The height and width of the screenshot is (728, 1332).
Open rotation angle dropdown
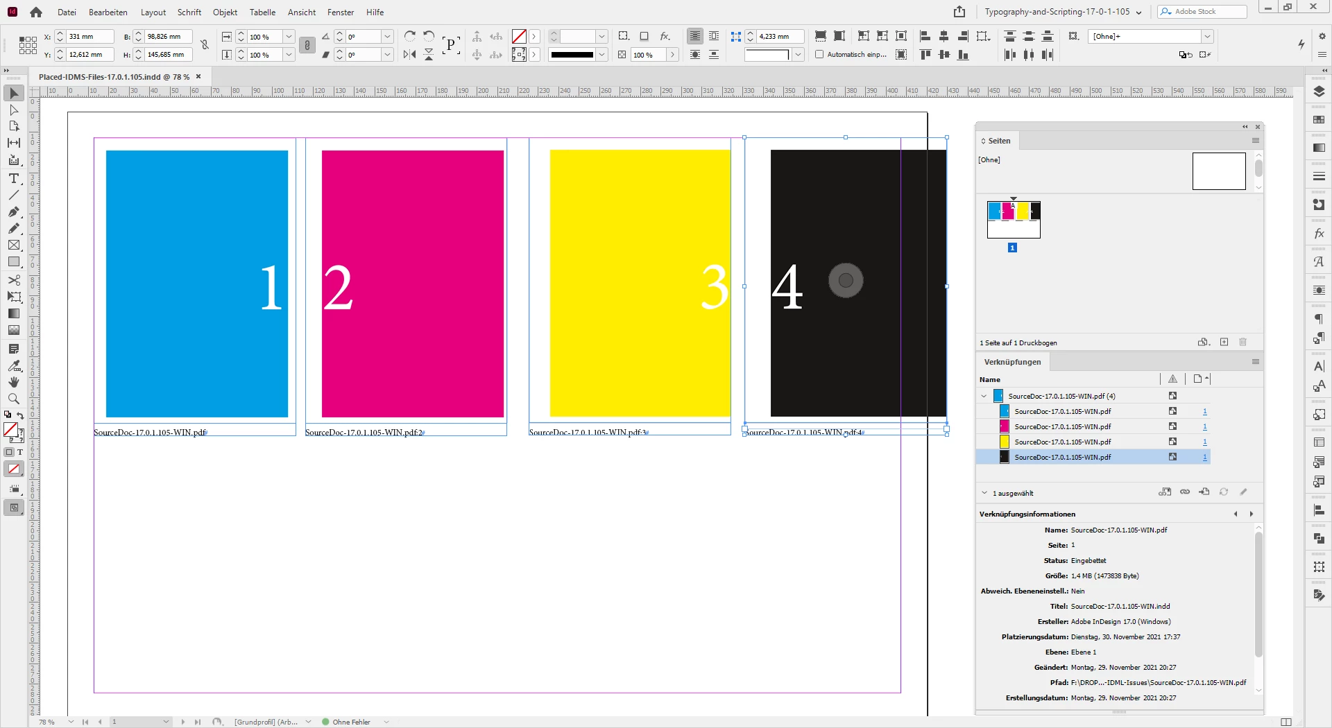point(388,36)
